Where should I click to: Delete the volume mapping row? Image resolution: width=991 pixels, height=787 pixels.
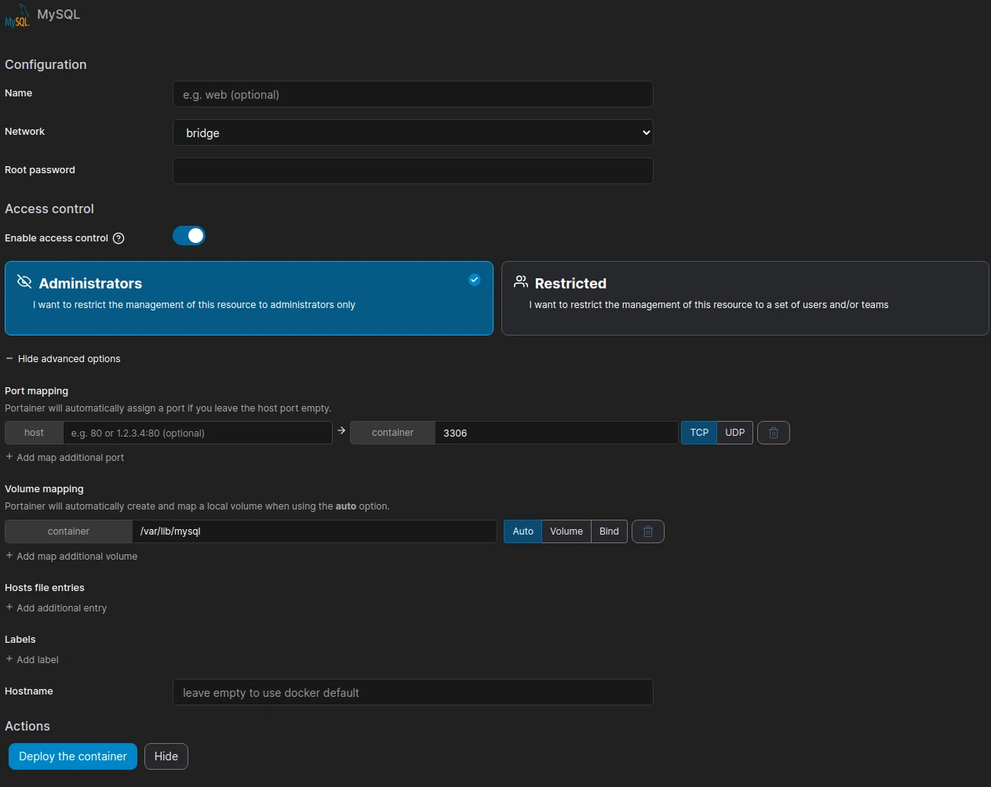click(x=647, y=531)
